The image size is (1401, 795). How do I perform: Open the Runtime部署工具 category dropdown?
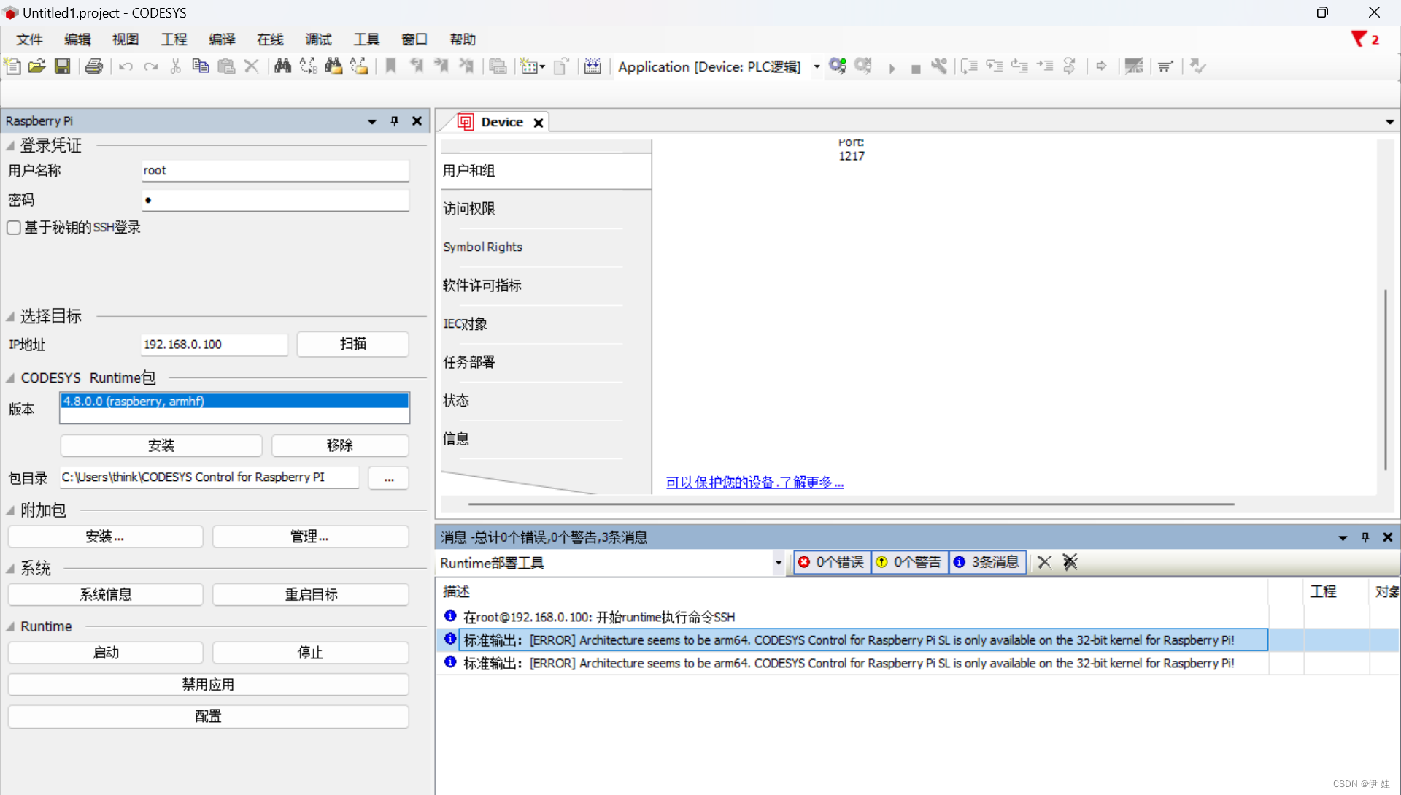[779, 563]
